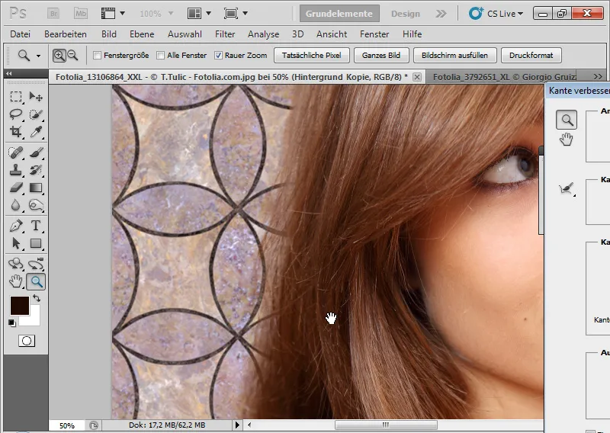
Task: Select the Quick Selection tool
Action: click(x=36, y=114)
